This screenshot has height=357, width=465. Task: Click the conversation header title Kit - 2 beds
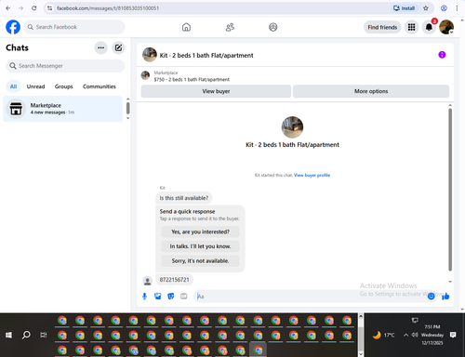pos(206,56)
